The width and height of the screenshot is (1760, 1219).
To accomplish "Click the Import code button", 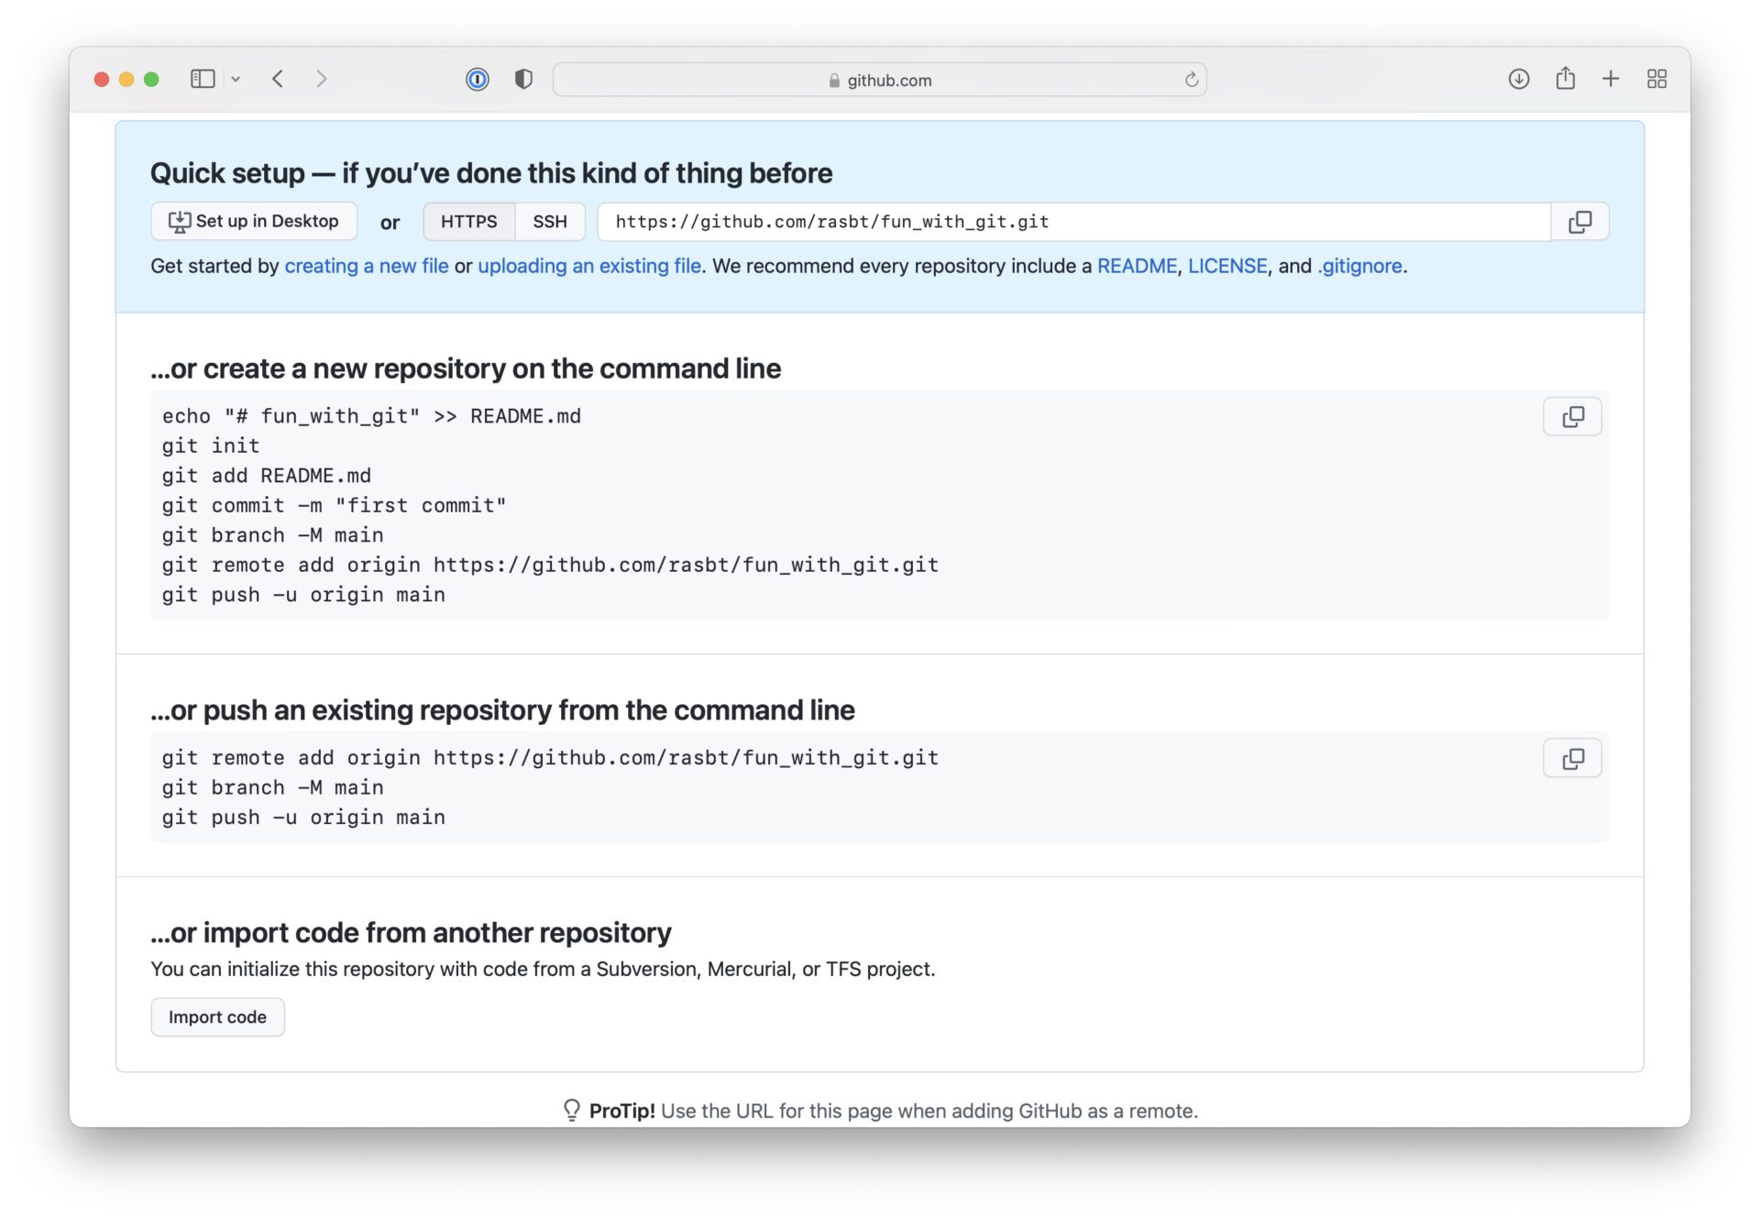I will coord(216,1016).
